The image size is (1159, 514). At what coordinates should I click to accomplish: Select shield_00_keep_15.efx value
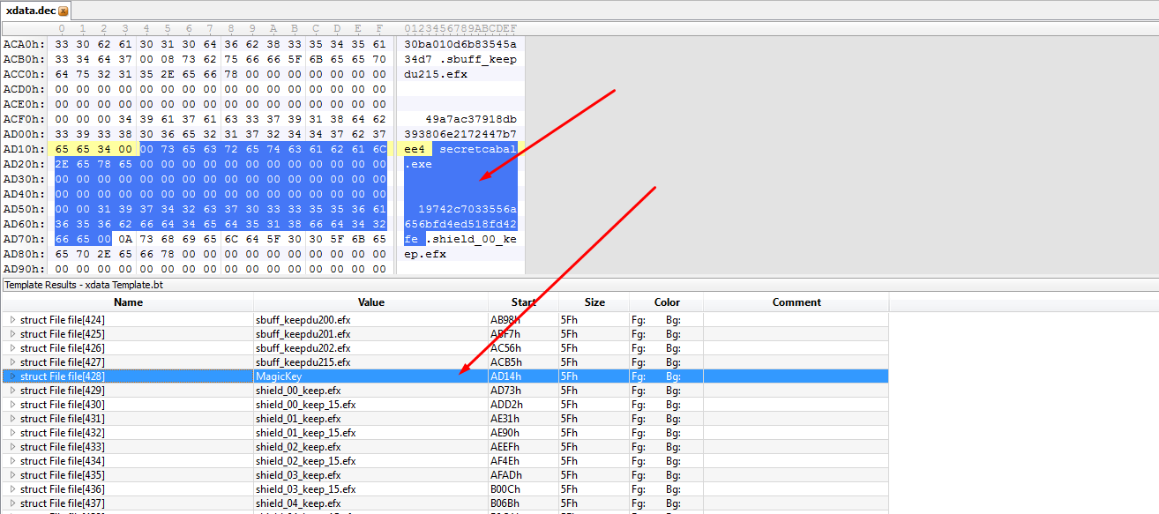click(306, 405)
